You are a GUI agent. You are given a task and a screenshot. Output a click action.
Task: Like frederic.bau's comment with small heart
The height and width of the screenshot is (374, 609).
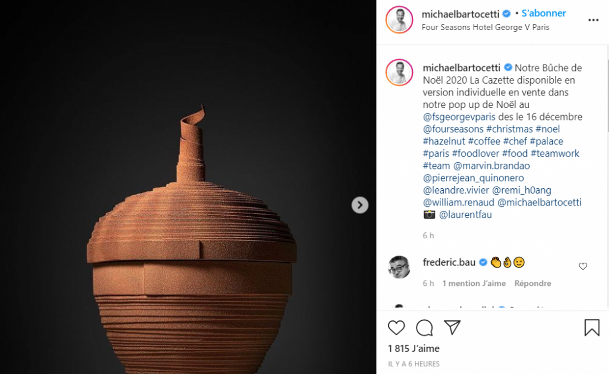pos(583,266)
